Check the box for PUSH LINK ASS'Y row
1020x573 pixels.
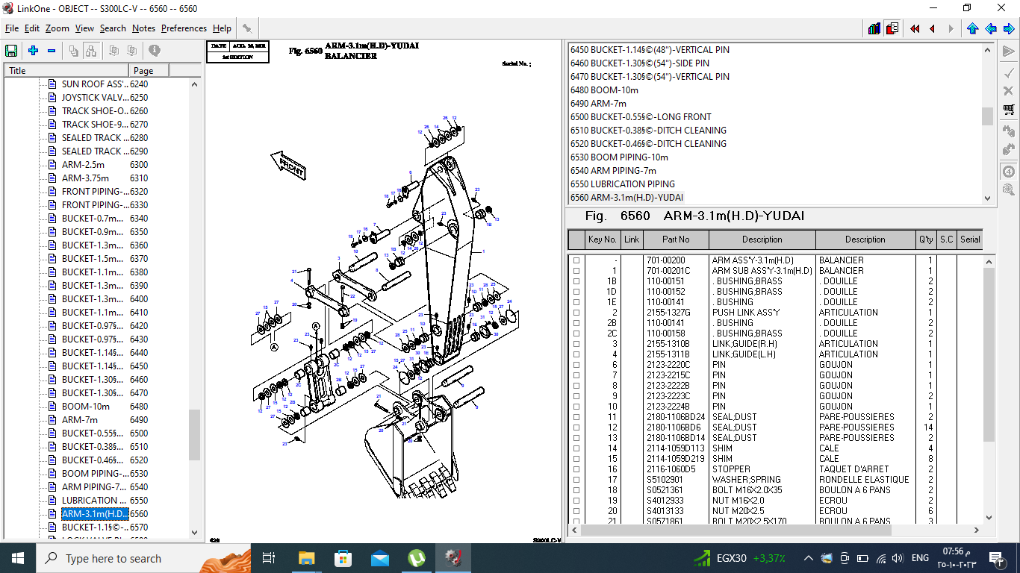click(x=576, y=313)
